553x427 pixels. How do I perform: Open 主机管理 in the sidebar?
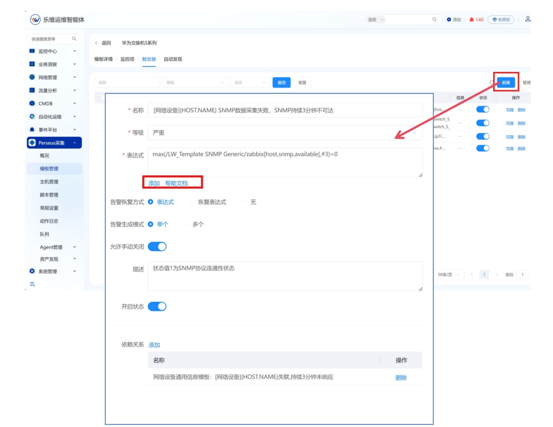[49, 181]
